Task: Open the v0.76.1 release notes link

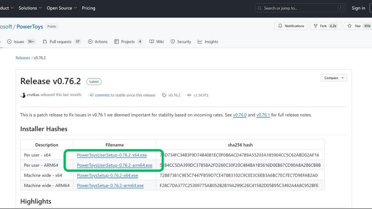Action: pos(263,115)
